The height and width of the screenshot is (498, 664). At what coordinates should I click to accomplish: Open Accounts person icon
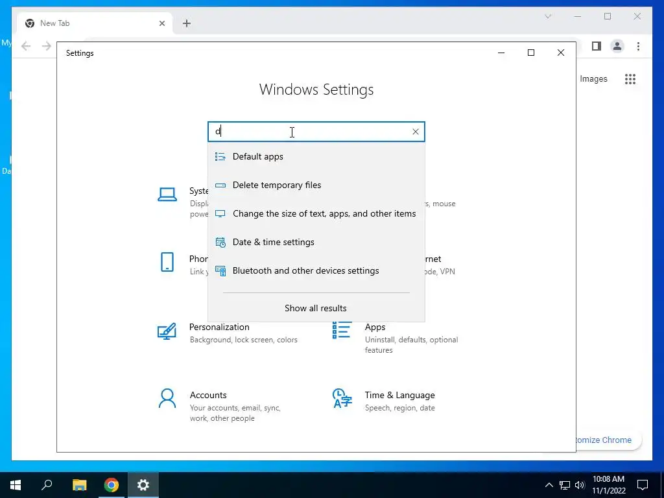pyautogui.click(x=167, y=399)
